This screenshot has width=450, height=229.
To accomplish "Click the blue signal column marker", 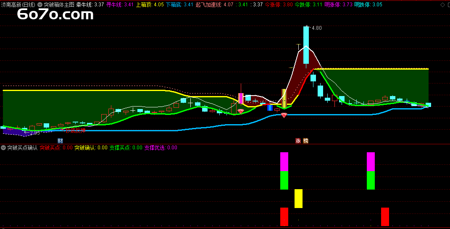I will point(270,107).
